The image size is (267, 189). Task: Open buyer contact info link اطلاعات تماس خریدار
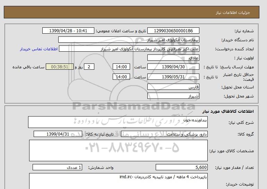pos(38,49)
